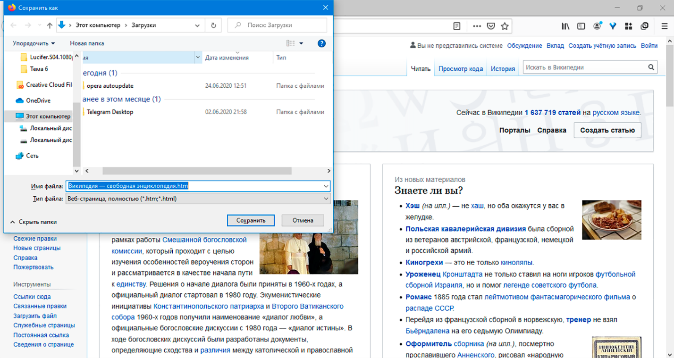The width and height of the screenshot is (674, 358).
Task: Open Загрузить файл sidebar link
Action: [35, 316]
